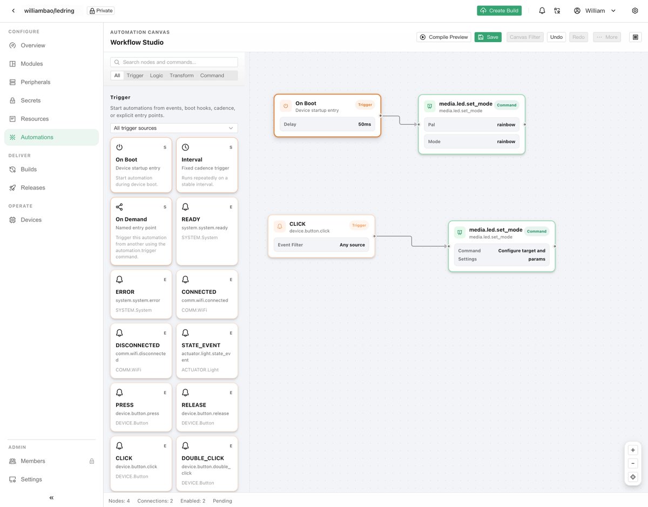Screen dimensions: 648x507
Task: Open Overview in the sidebar
Action: coord(51,45)
